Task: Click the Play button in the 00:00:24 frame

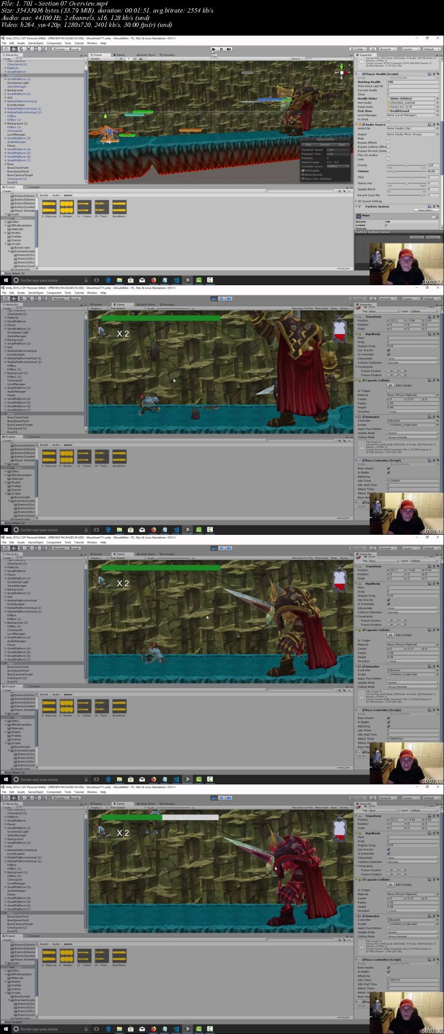Action: coord(214,49)
